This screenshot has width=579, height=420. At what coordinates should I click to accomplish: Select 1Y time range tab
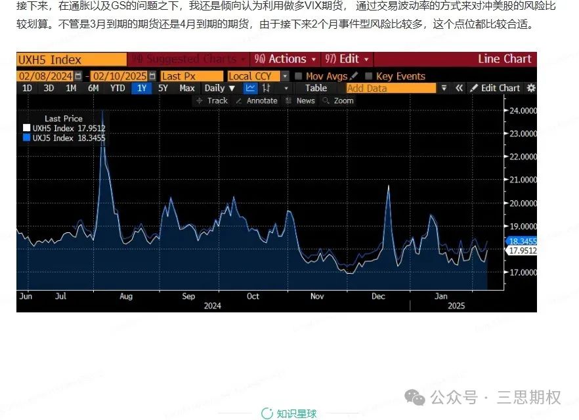click(x=142, y=88)
